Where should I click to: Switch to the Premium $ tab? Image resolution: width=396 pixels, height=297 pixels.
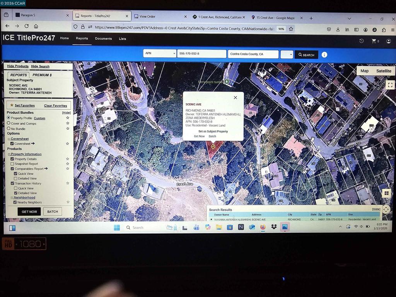tap(42, 75)
